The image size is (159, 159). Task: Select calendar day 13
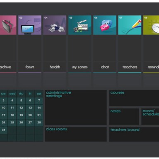coord(30,108)
